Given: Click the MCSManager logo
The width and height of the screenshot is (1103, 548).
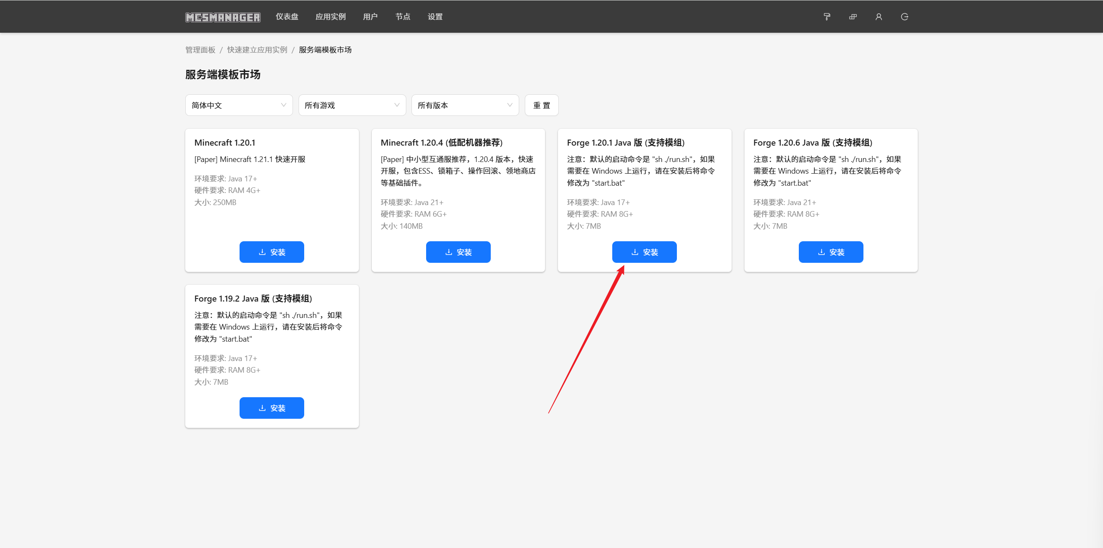Looking at the screenshot, I should pos(223,17).
